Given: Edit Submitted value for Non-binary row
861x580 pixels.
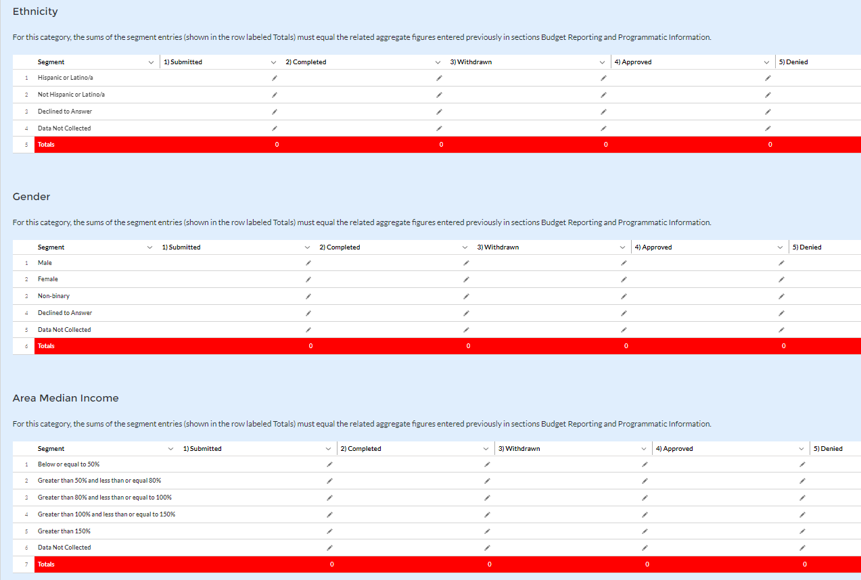Looking at the screenshot, I should (x=308, y=296).
